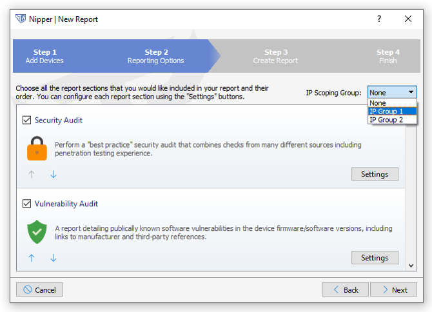Move Security Audit up with arrow

click(x=32, y=174)
